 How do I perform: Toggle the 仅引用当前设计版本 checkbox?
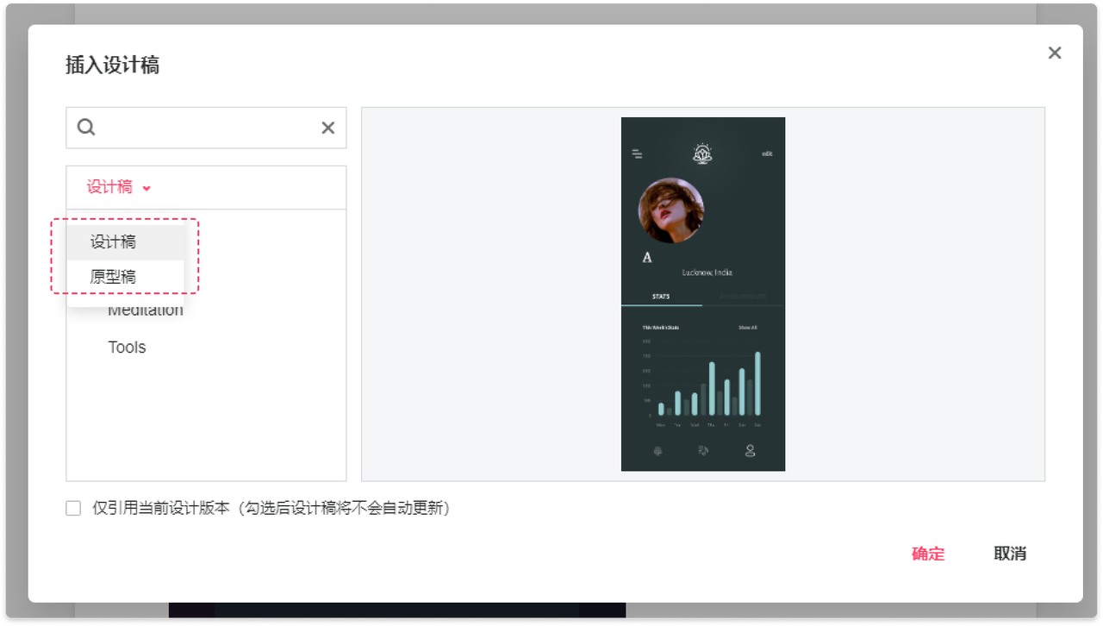[73, 508]
